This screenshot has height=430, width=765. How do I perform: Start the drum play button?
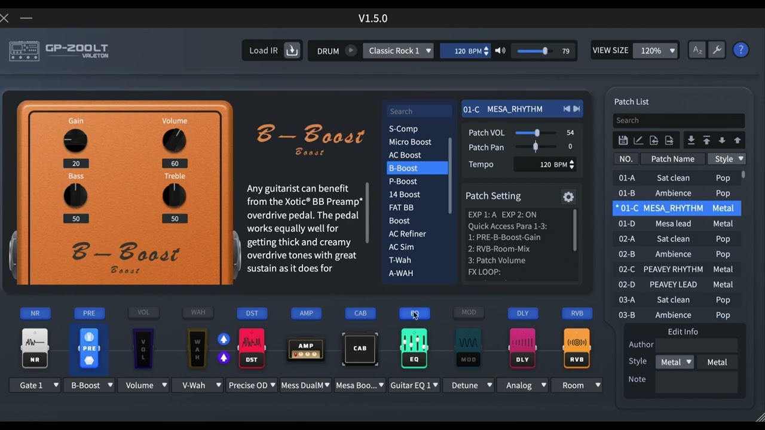(351, 51)
